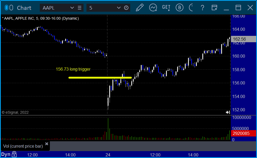Toggle the window link icon beside Chart title
257x158 pixels.
coord(9,8)
